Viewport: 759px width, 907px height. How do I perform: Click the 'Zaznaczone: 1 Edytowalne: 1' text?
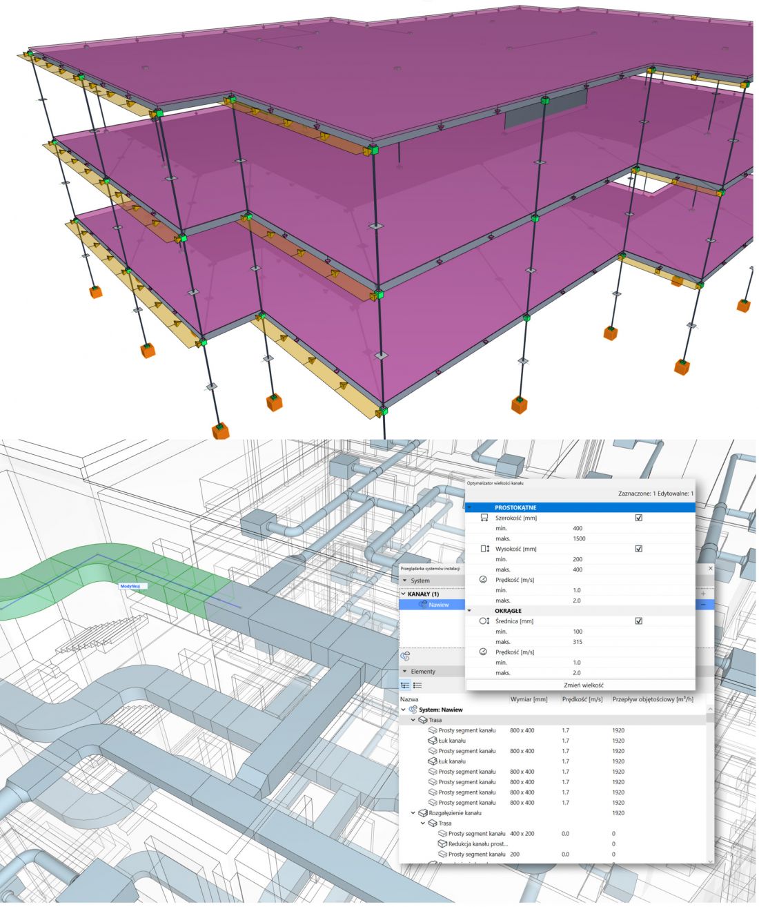pos(655,495)
